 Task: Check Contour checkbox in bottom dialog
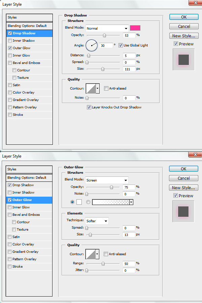click(14, 222)
